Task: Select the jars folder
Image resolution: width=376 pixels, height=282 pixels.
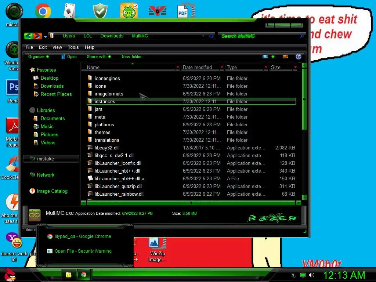Action: click(98, 109)
